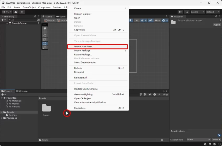Switch to the Game tab
The height and width of the screenshot is (146, 222).
tap(61, 16)
